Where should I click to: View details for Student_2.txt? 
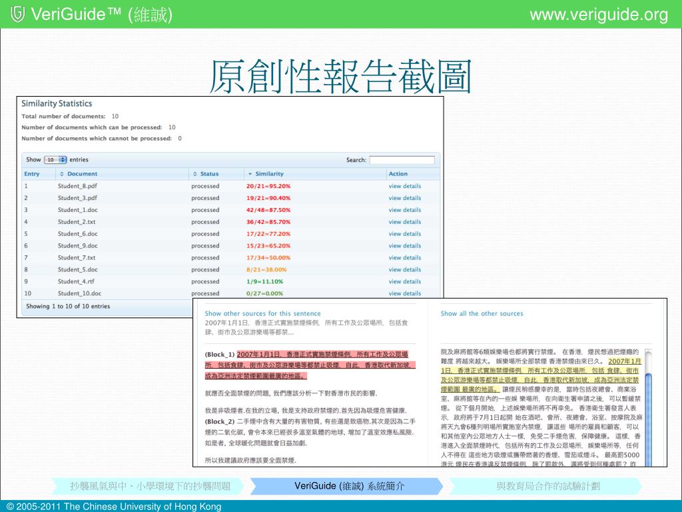(404, 221)
